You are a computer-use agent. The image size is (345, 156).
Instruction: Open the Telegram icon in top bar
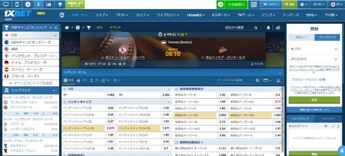click(x=28, y=4)
